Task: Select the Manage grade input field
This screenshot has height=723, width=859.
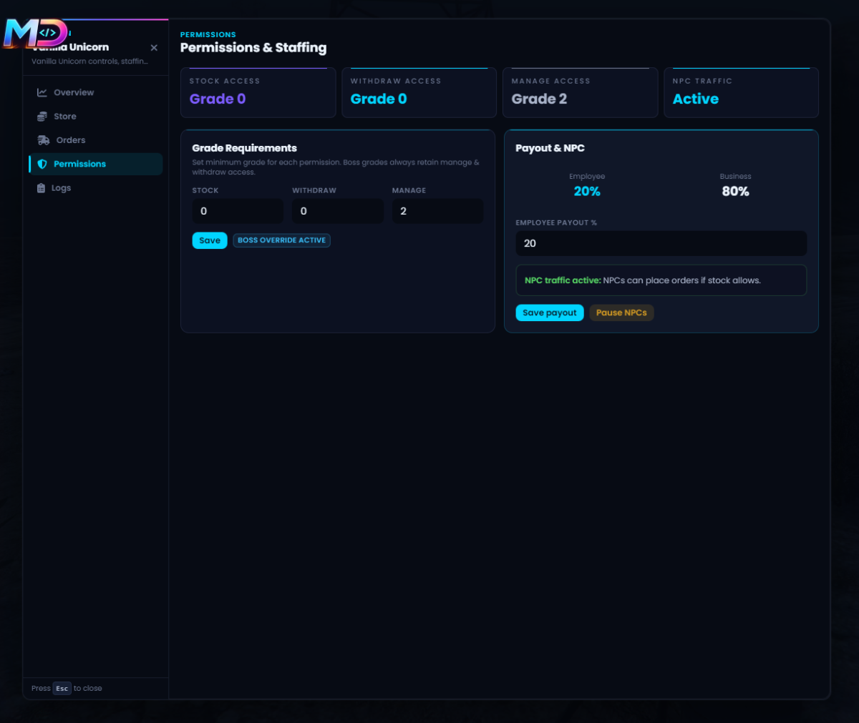Action: point(437,211)
